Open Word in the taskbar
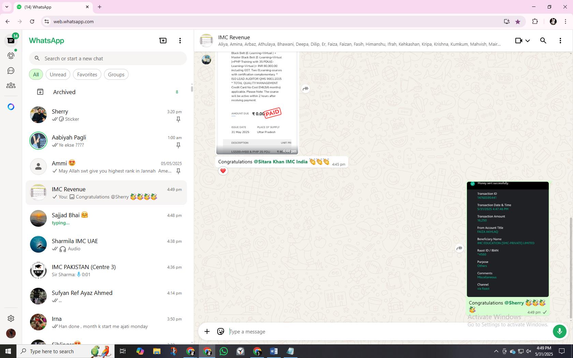573x358 pixels. point(274,351)
